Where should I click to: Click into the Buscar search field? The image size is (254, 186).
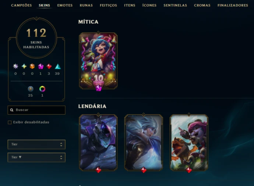[36, 110]
